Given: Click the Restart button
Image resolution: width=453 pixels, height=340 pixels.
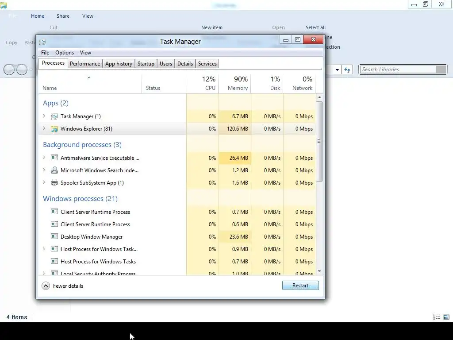Looking at the screenshot, I should point(300,286).
